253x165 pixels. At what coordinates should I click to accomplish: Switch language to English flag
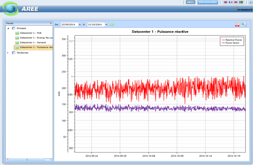click(226, 2)
